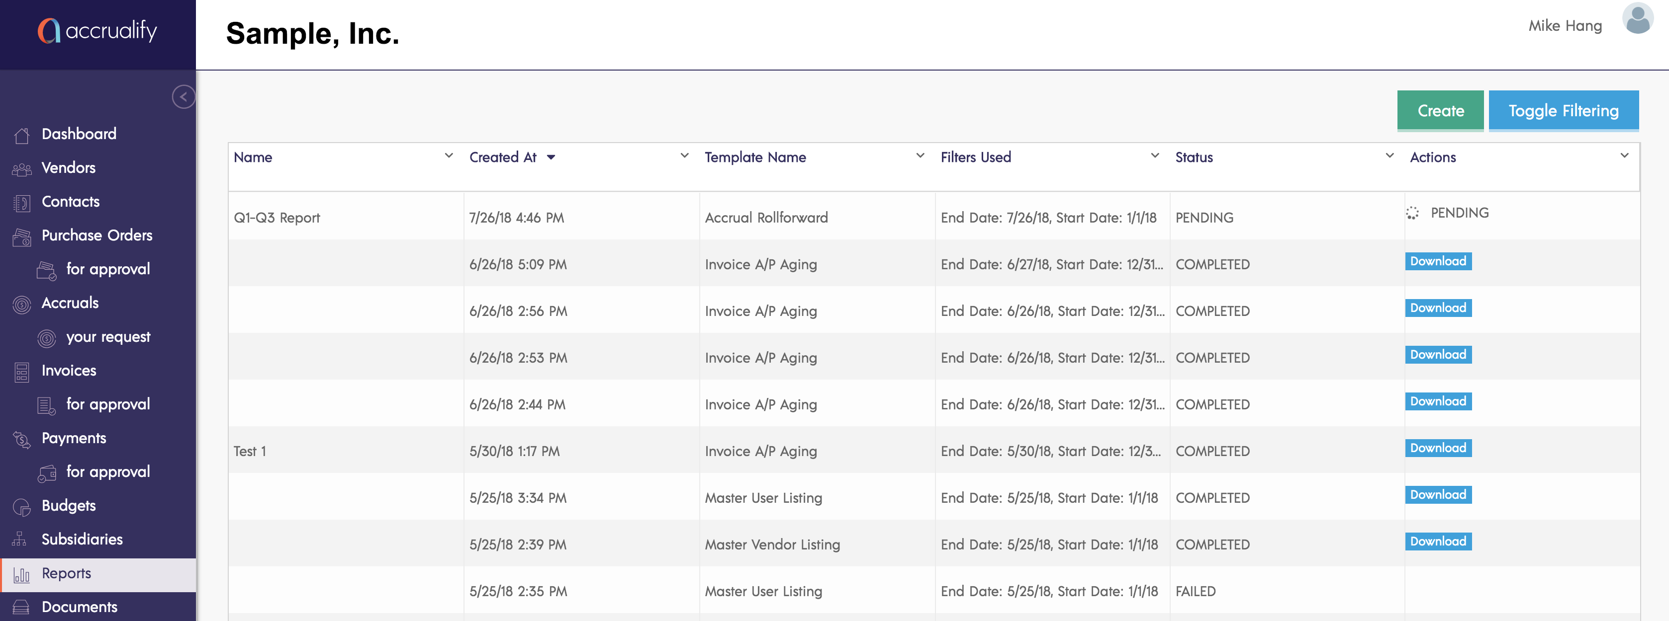
Task: Open the Documents menu item
Action: coord(79,607)
